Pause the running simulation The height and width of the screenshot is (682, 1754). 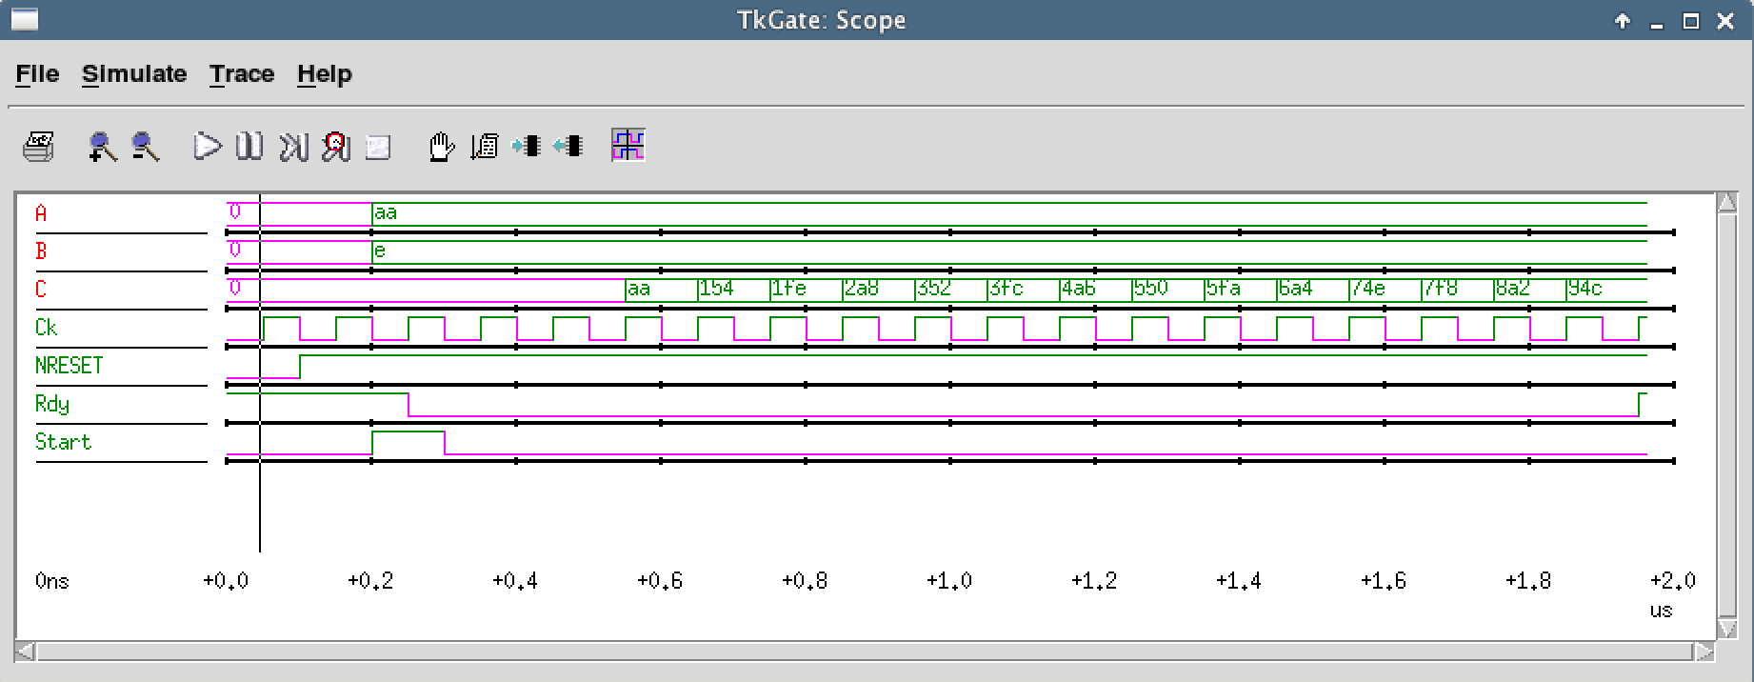coord(249,147)
